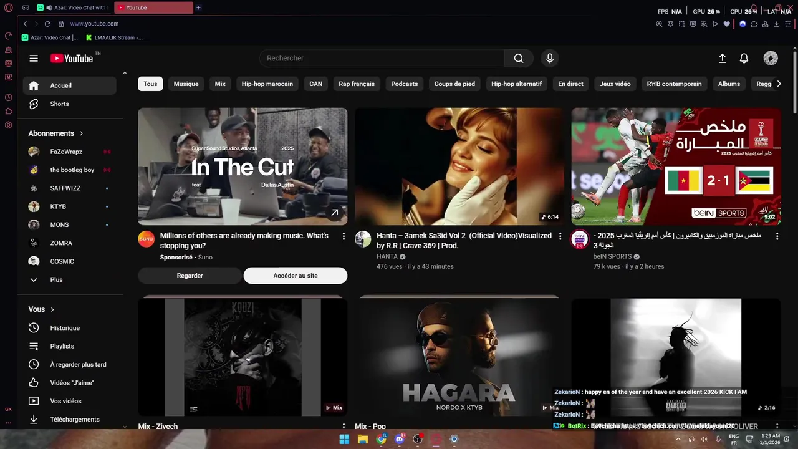
Task: Expand the Abonnements section chevron
Action: point(81,133)
